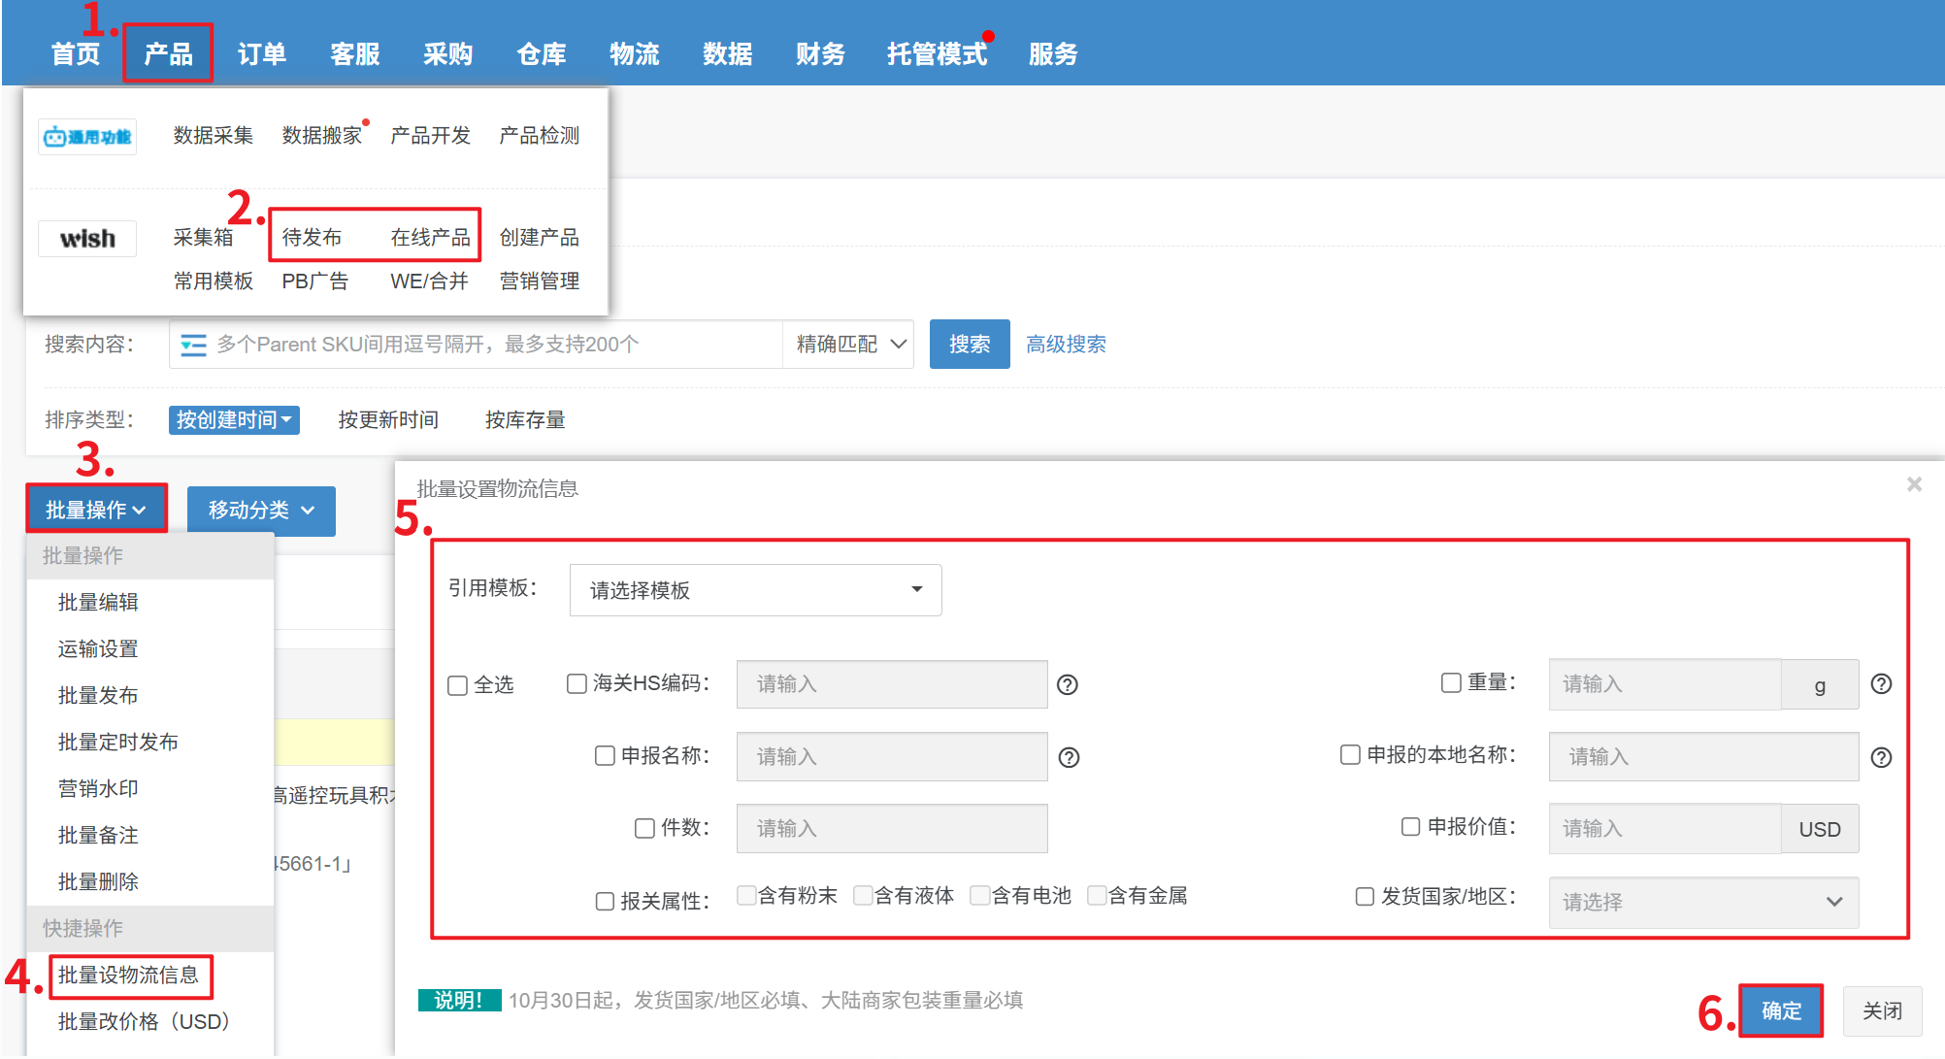Expand the 精确匹配 match type dropdown

coord(849,345)
